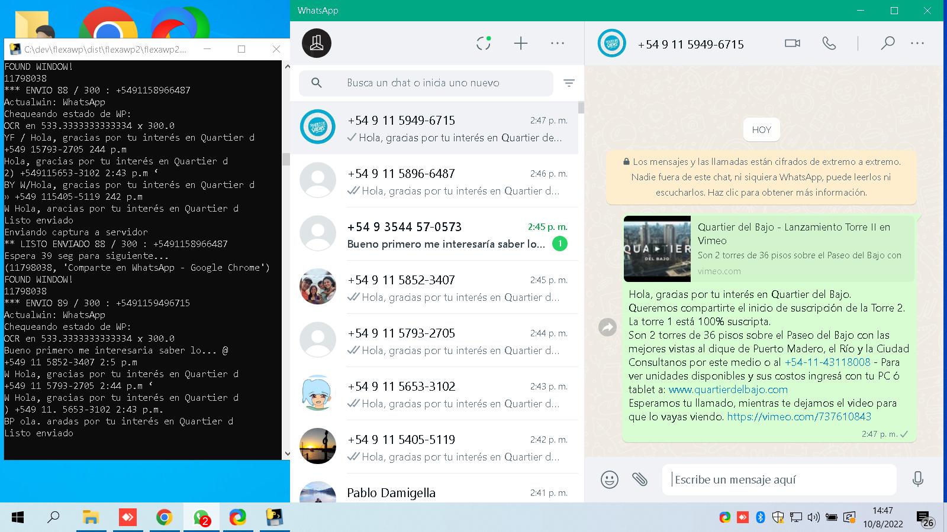Open the Vimeo link preview thumbnail
Image resolution: width=947 pixels, height=532 pixels.
coord(657,248)
